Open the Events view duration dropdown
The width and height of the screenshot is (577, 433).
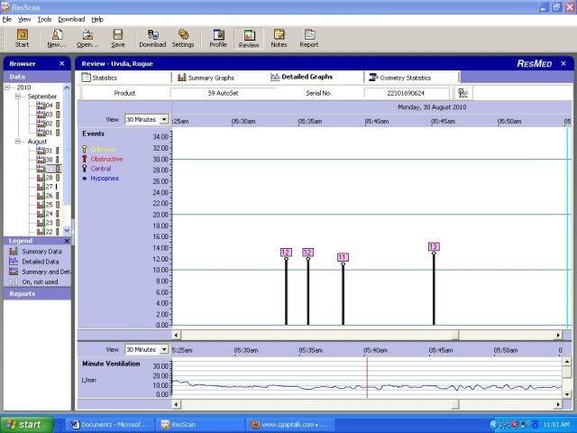click(x=165, y=119)
